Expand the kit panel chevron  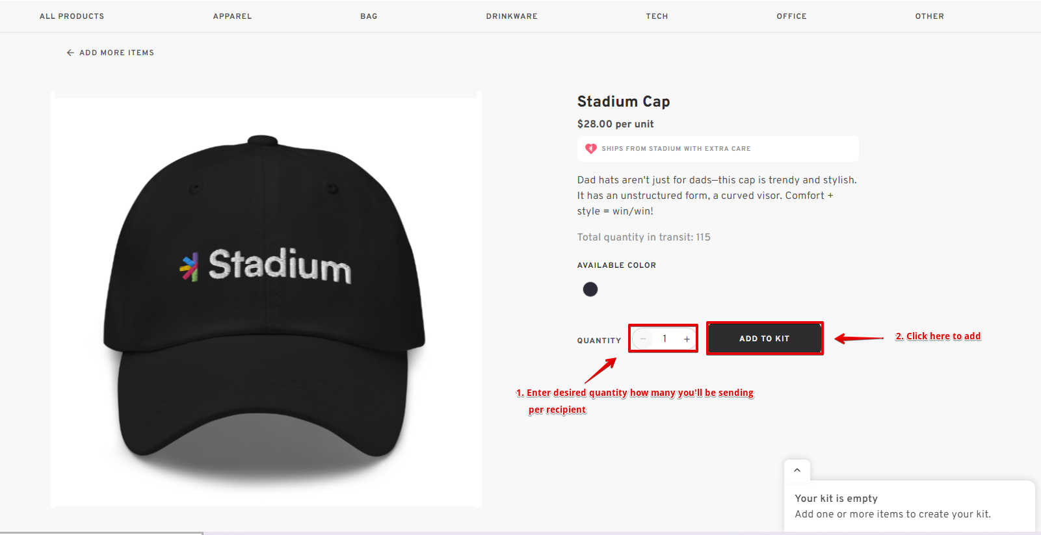[x=797, y=470]
